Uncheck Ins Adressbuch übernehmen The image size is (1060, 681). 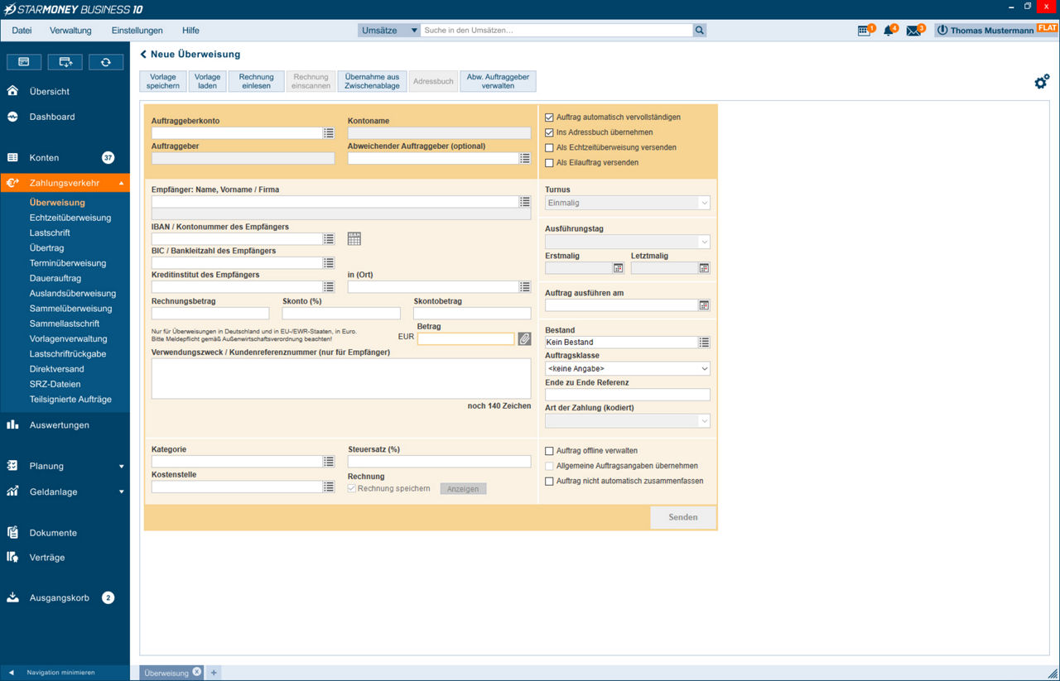click(549, 132)
